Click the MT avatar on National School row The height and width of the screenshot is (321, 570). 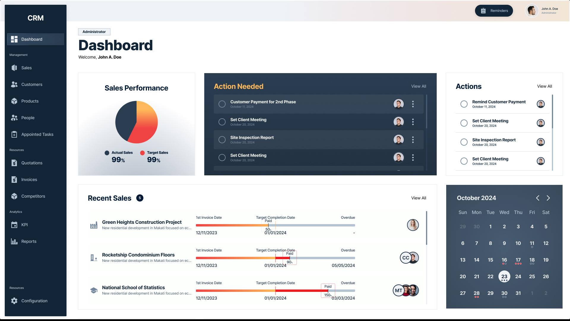click(x=398, y=290)
